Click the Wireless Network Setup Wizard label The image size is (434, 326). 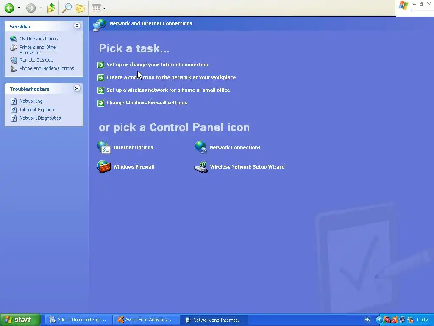tap(247, 167)
